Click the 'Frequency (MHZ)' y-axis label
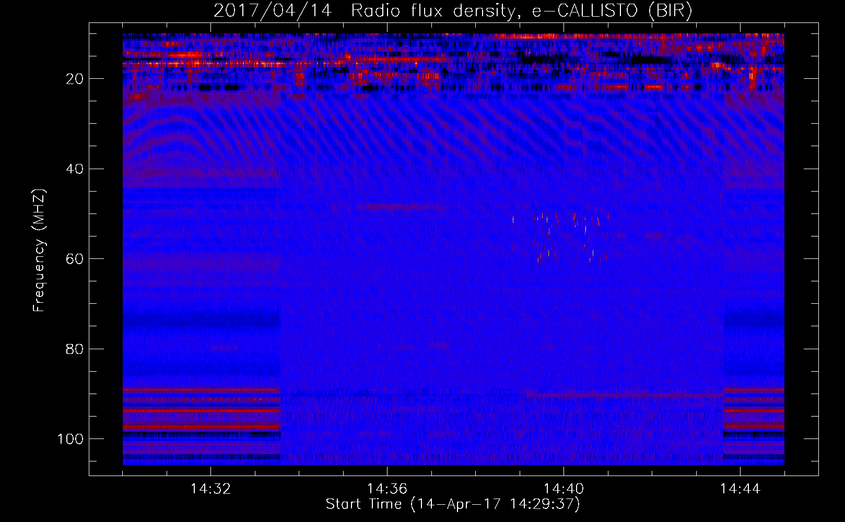Image resolution: width=845 pixels, height=522 pixels. 39,250
